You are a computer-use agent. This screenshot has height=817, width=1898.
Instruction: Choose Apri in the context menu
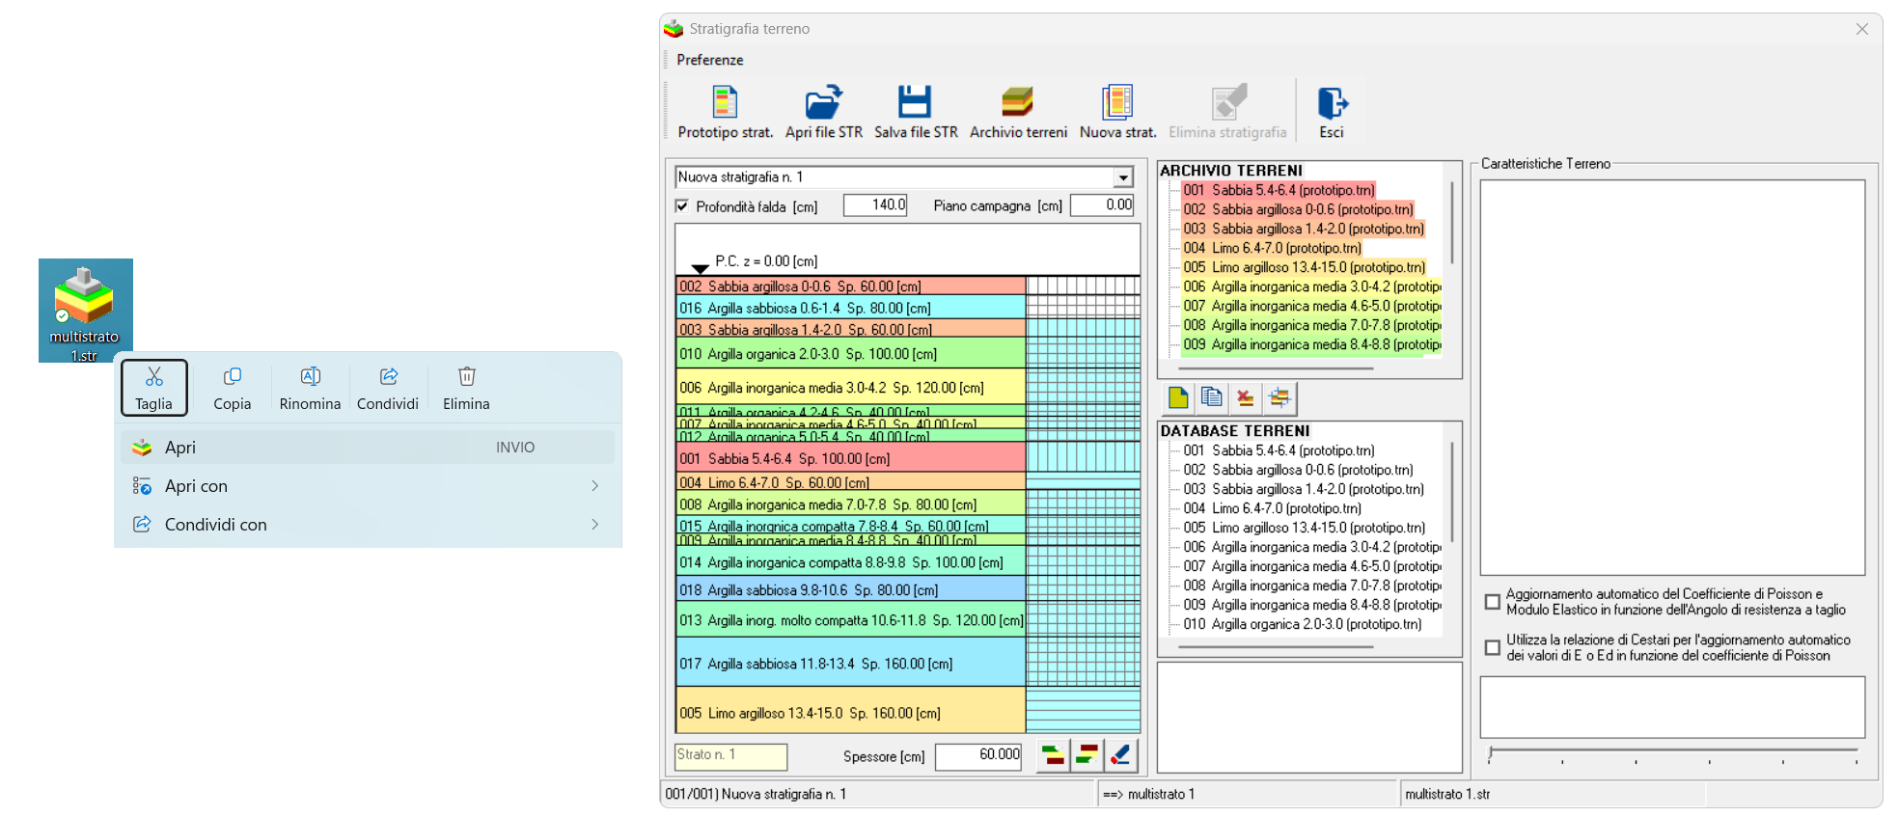click(x=180, y=448)
